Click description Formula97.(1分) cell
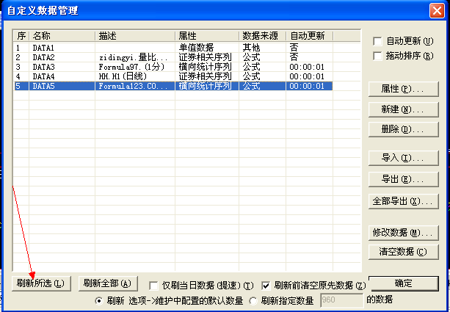450x312 pixels. (x=131, y=67)
